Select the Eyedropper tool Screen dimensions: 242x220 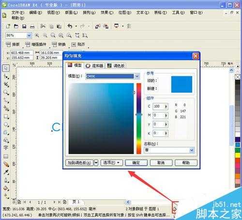[6, 172]
